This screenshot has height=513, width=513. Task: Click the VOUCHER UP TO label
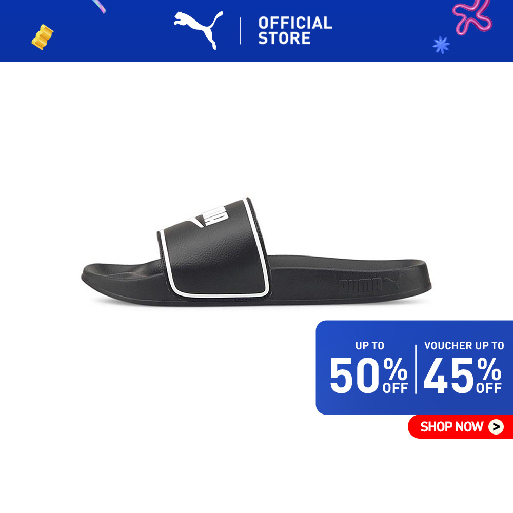(x=464, y=346)
